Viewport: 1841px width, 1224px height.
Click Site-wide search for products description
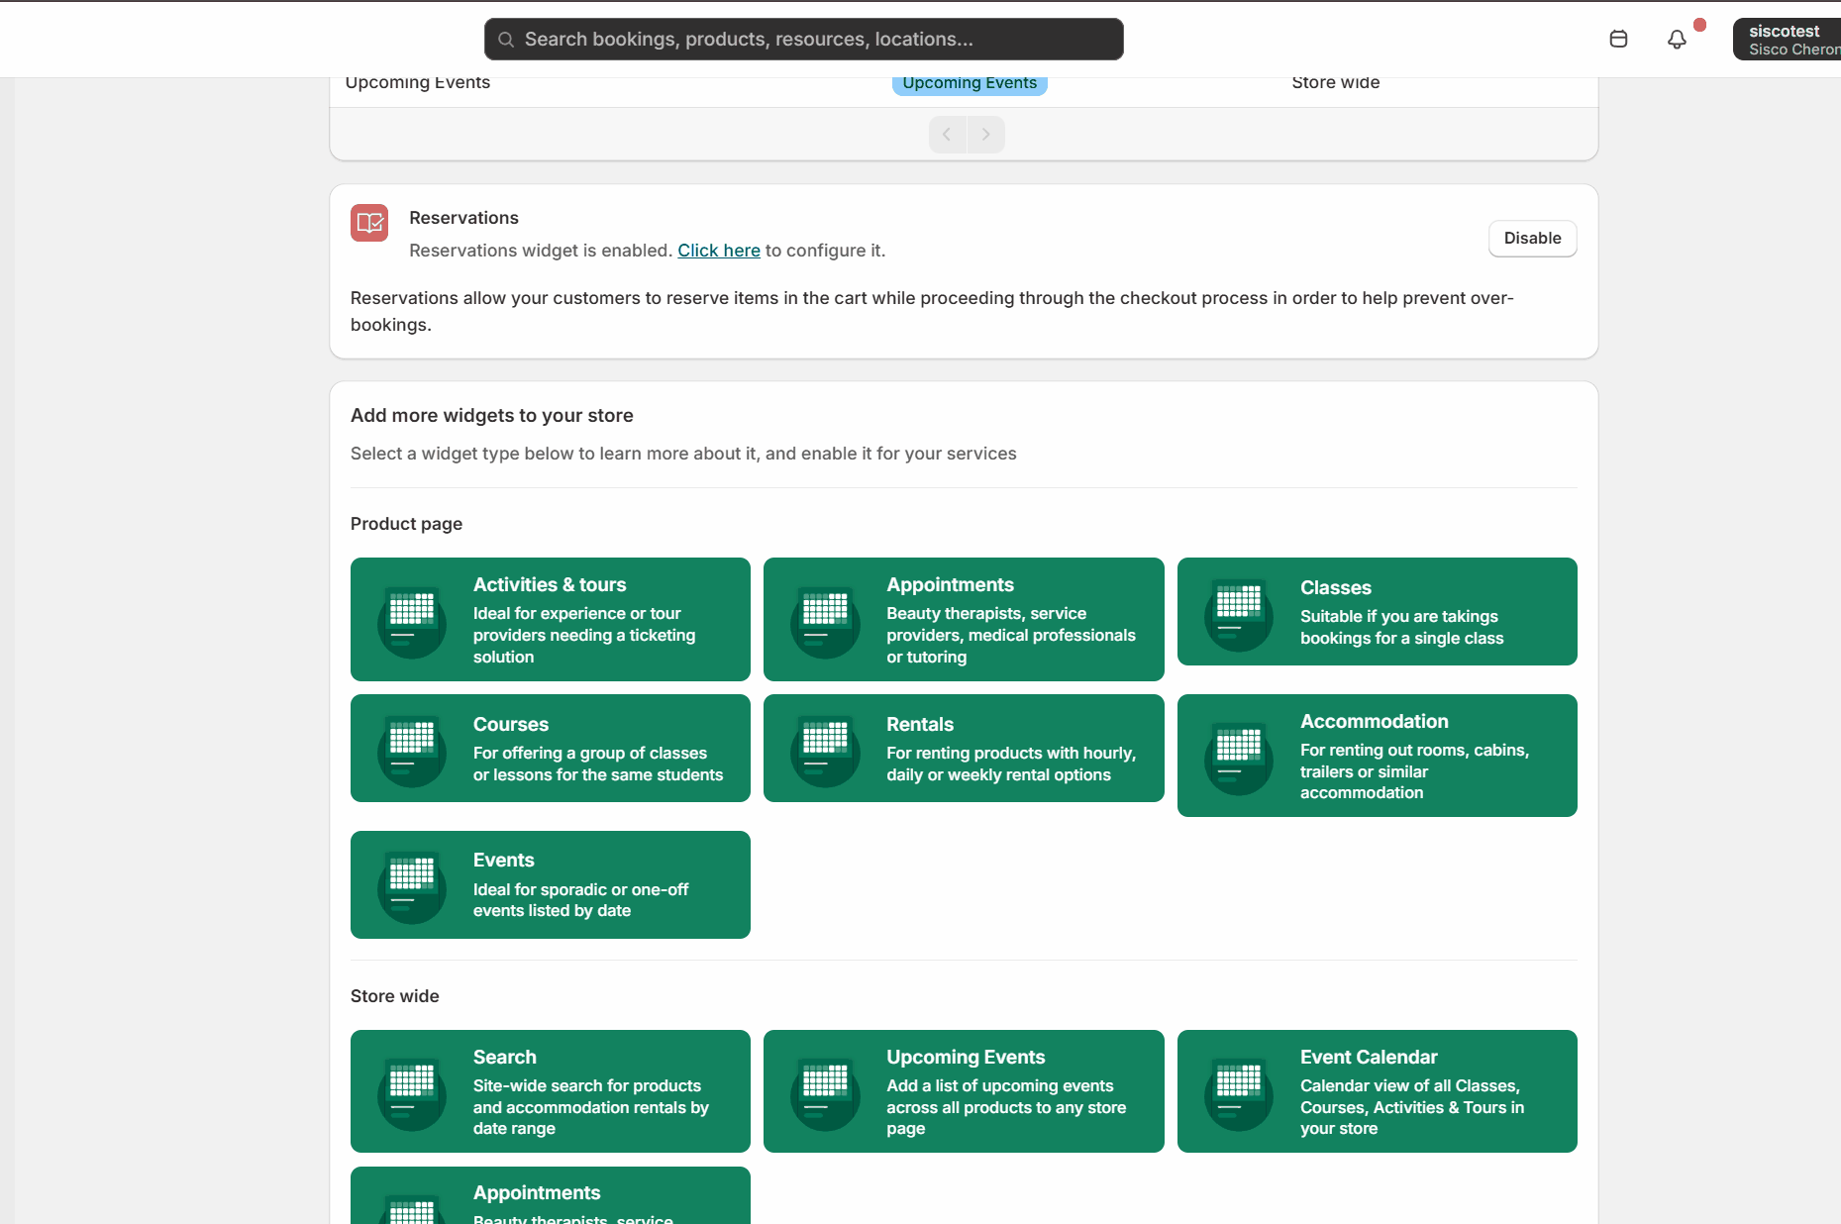[591, 1107]
